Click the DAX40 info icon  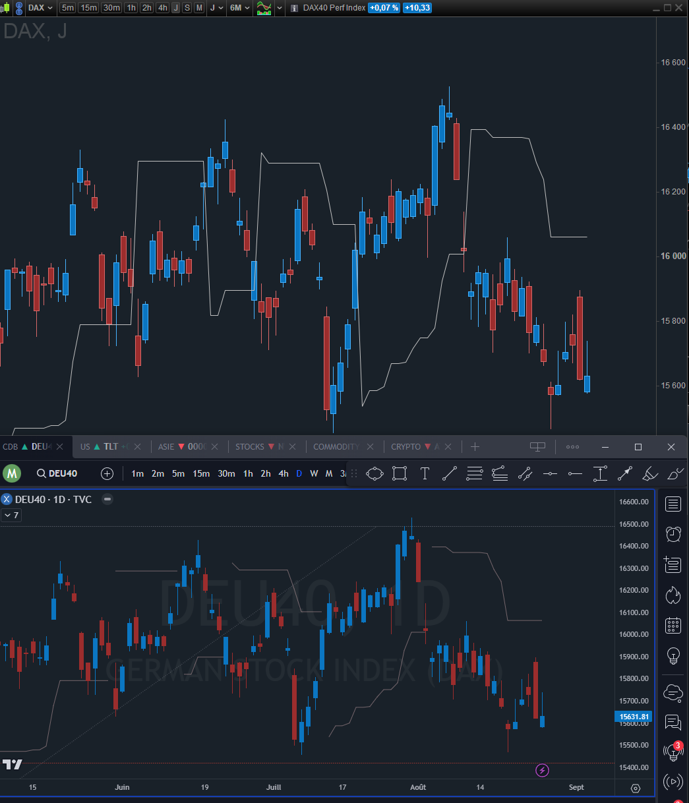[x=294, y=8]
